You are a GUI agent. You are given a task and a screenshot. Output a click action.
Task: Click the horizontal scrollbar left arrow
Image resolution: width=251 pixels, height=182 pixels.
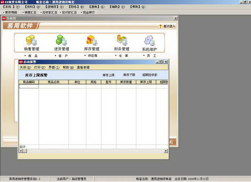[x=21, y=151]
